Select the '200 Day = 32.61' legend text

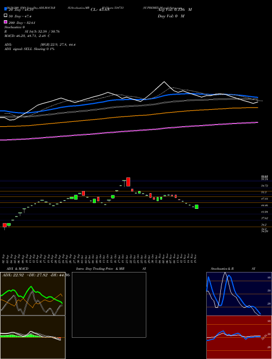click(22, 23)
